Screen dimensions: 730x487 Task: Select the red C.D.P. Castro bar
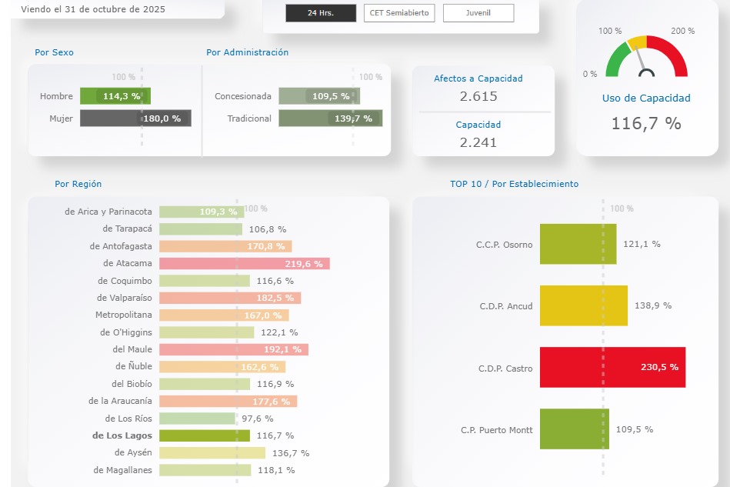(612, 367)
